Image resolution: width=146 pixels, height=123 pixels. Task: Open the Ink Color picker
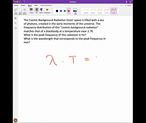[75, 11]
